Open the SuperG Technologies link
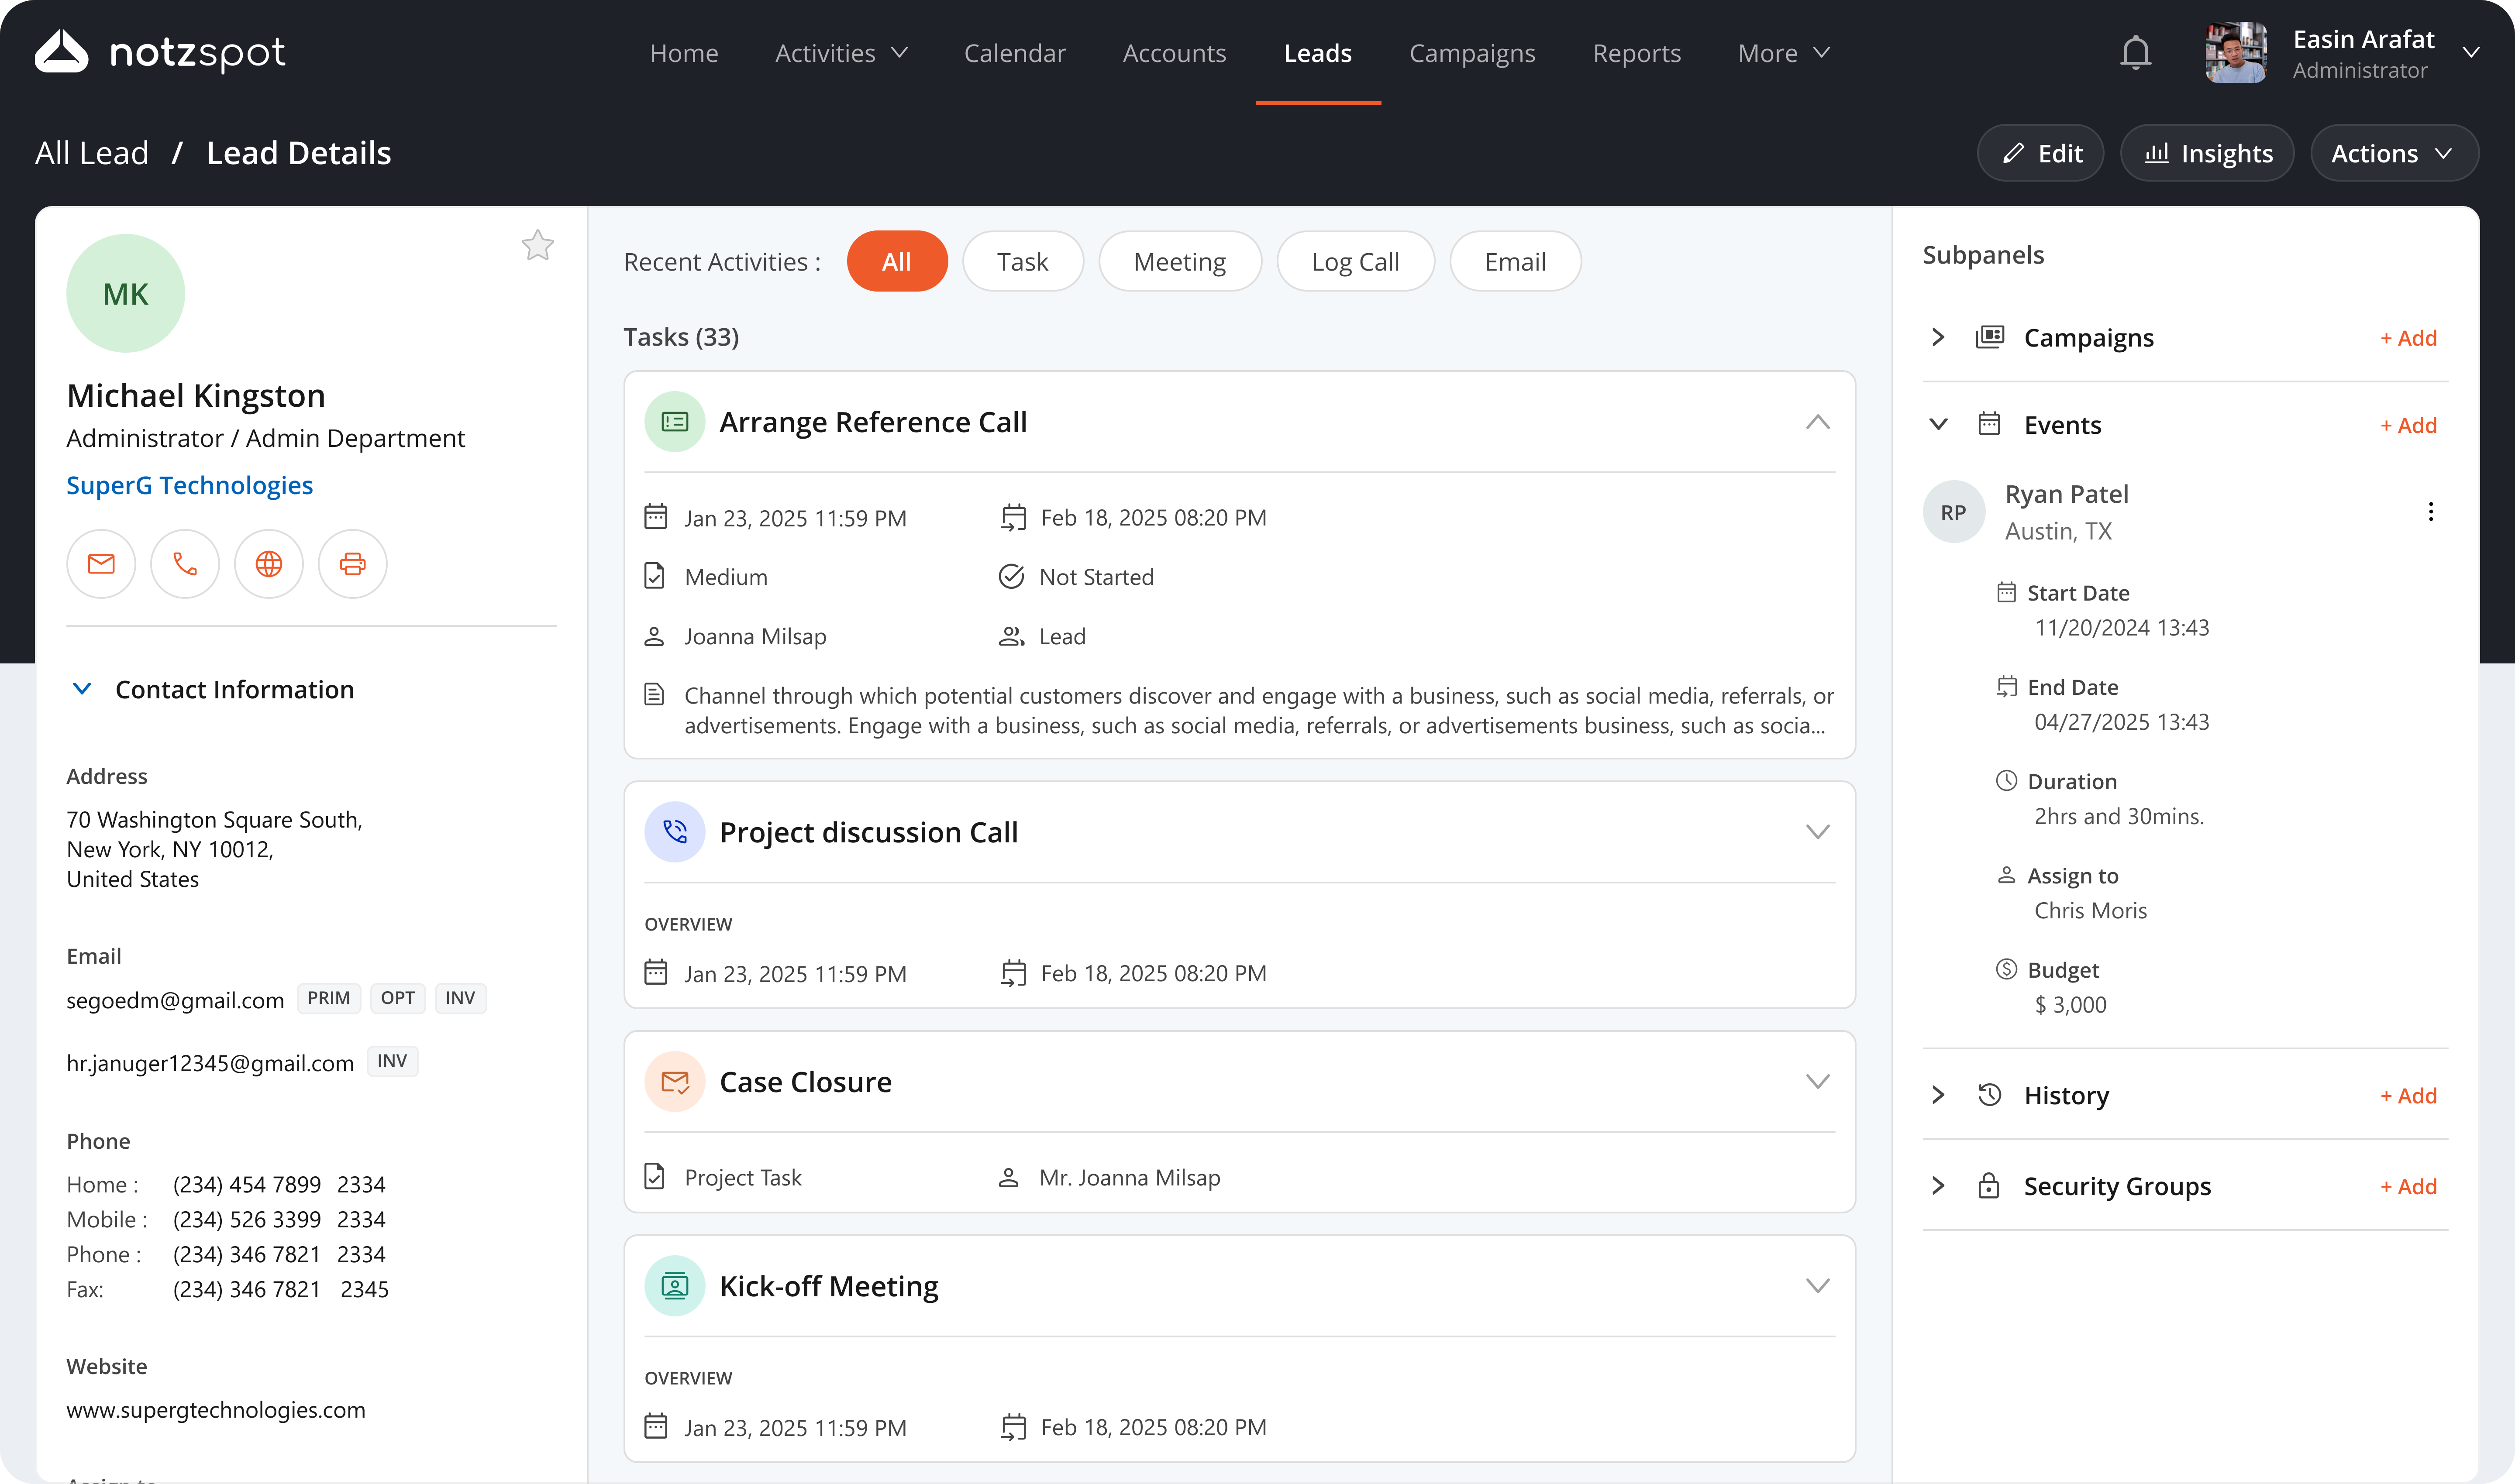 (189, 485)
